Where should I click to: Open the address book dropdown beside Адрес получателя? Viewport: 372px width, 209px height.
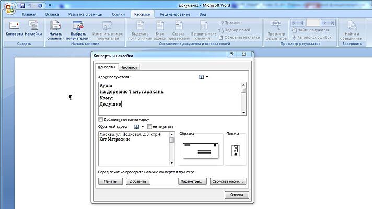tap(207, 77)
